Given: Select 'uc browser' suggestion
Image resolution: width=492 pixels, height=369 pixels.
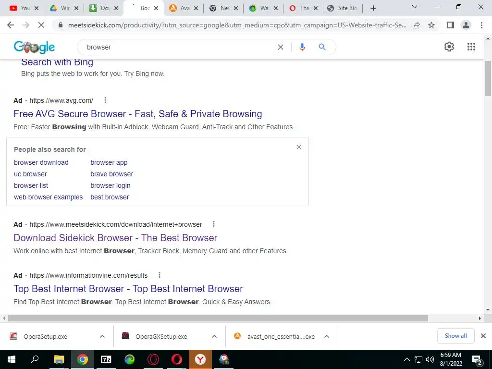Looking at the screenshot, I should point(30,174).
